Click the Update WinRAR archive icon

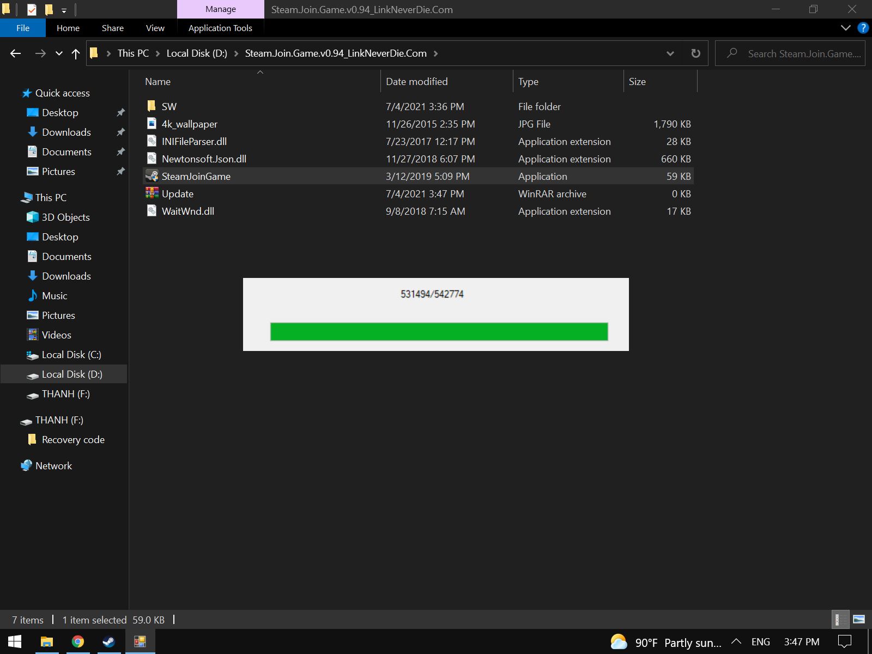152,193
